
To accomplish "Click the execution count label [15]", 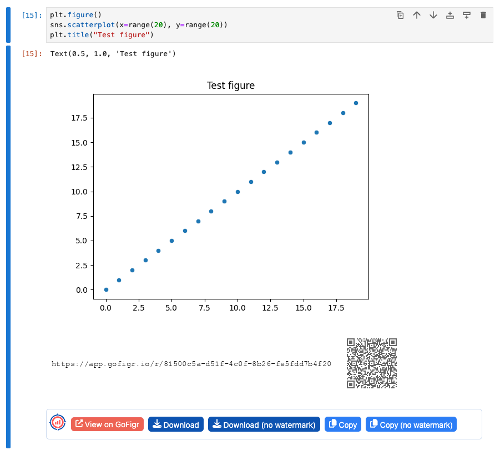I will [x=29, y=15].
